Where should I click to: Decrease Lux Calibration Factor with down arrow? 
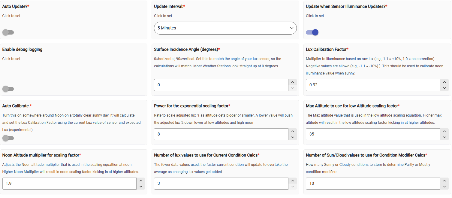[x=444, y=88]
